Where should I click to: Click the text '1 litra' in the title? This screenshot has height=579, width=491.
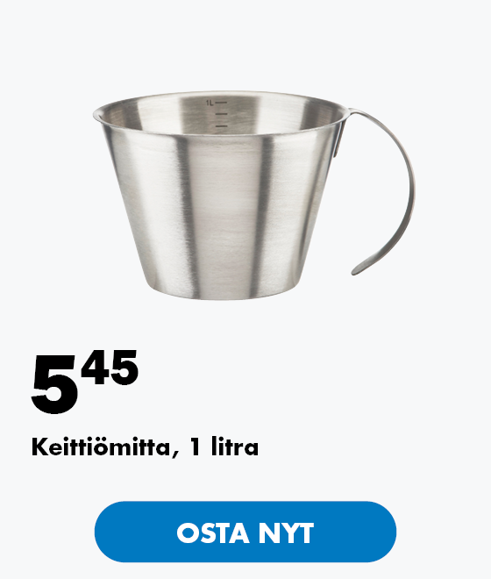click(224, 447)
